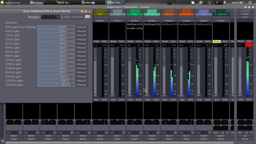The height and width of the screenshot is (144, 256).
Task: Click the T automation button on Melodía 2 strip
Action: coord(181,96)
